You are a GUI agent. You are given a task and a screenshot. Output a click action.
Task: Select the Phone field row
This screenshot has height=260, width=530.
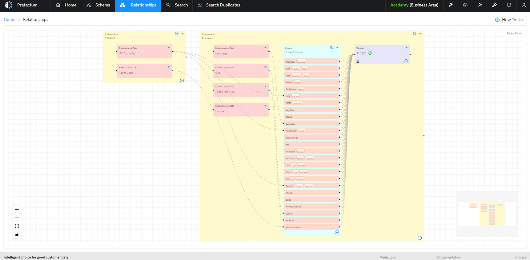tap(311, 193)
